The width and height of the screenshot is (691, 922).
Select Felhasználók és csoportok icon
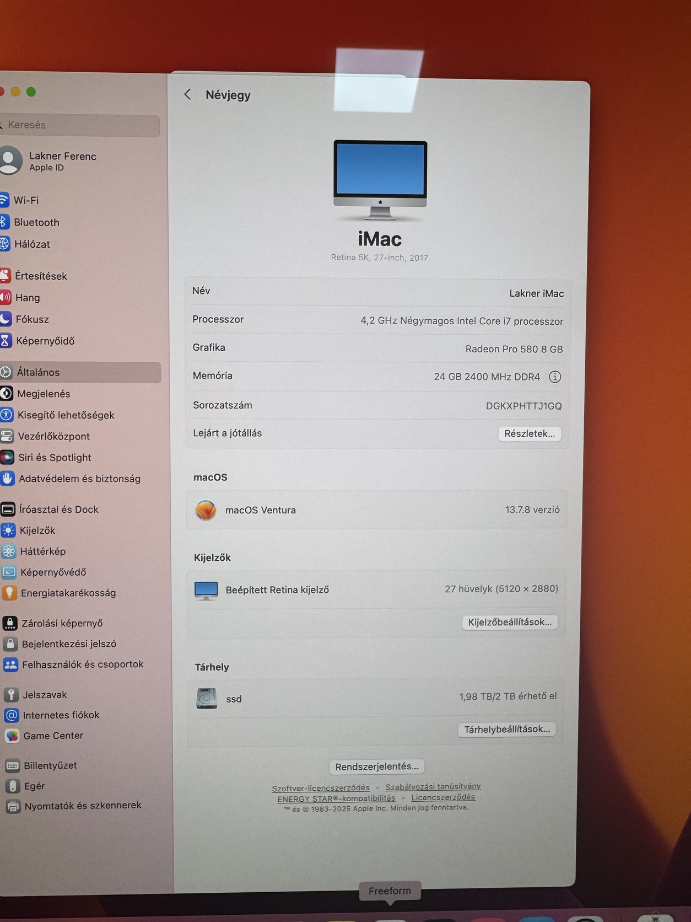pyautogui.click(x=10, y=664)
